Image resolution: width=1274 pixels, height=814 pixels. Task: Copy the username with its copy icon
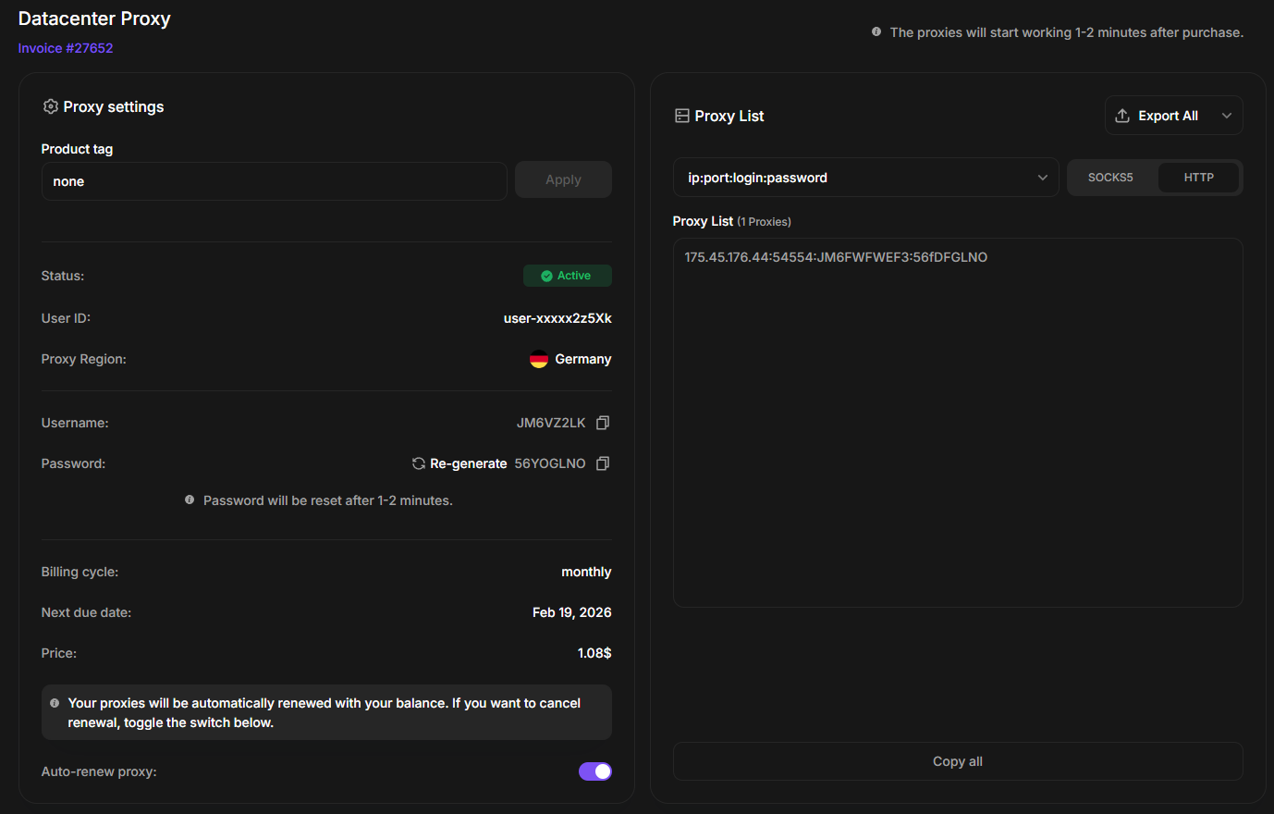coord(603,423)
